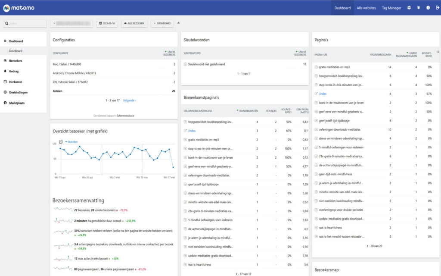Sign out using the logout icon
Screen dimensions: 441x276
(x=437, y=7)
